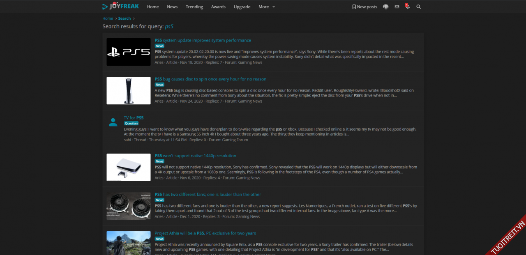Screen dimensions: 526x255
Task: Click the Home breadcrumb link
Action: [x=108, y=18]
